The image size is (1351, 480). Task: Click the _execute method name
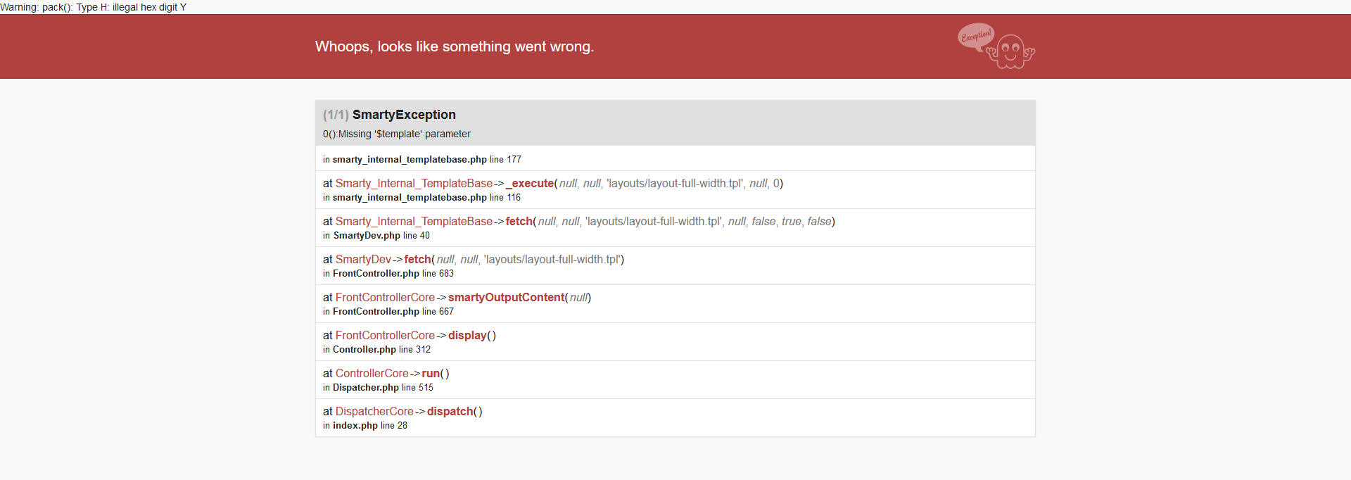530,184
